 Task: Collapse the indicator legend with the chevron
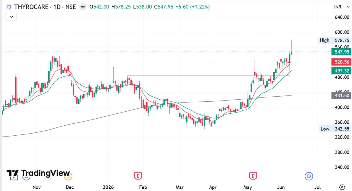tap(11, 17)
